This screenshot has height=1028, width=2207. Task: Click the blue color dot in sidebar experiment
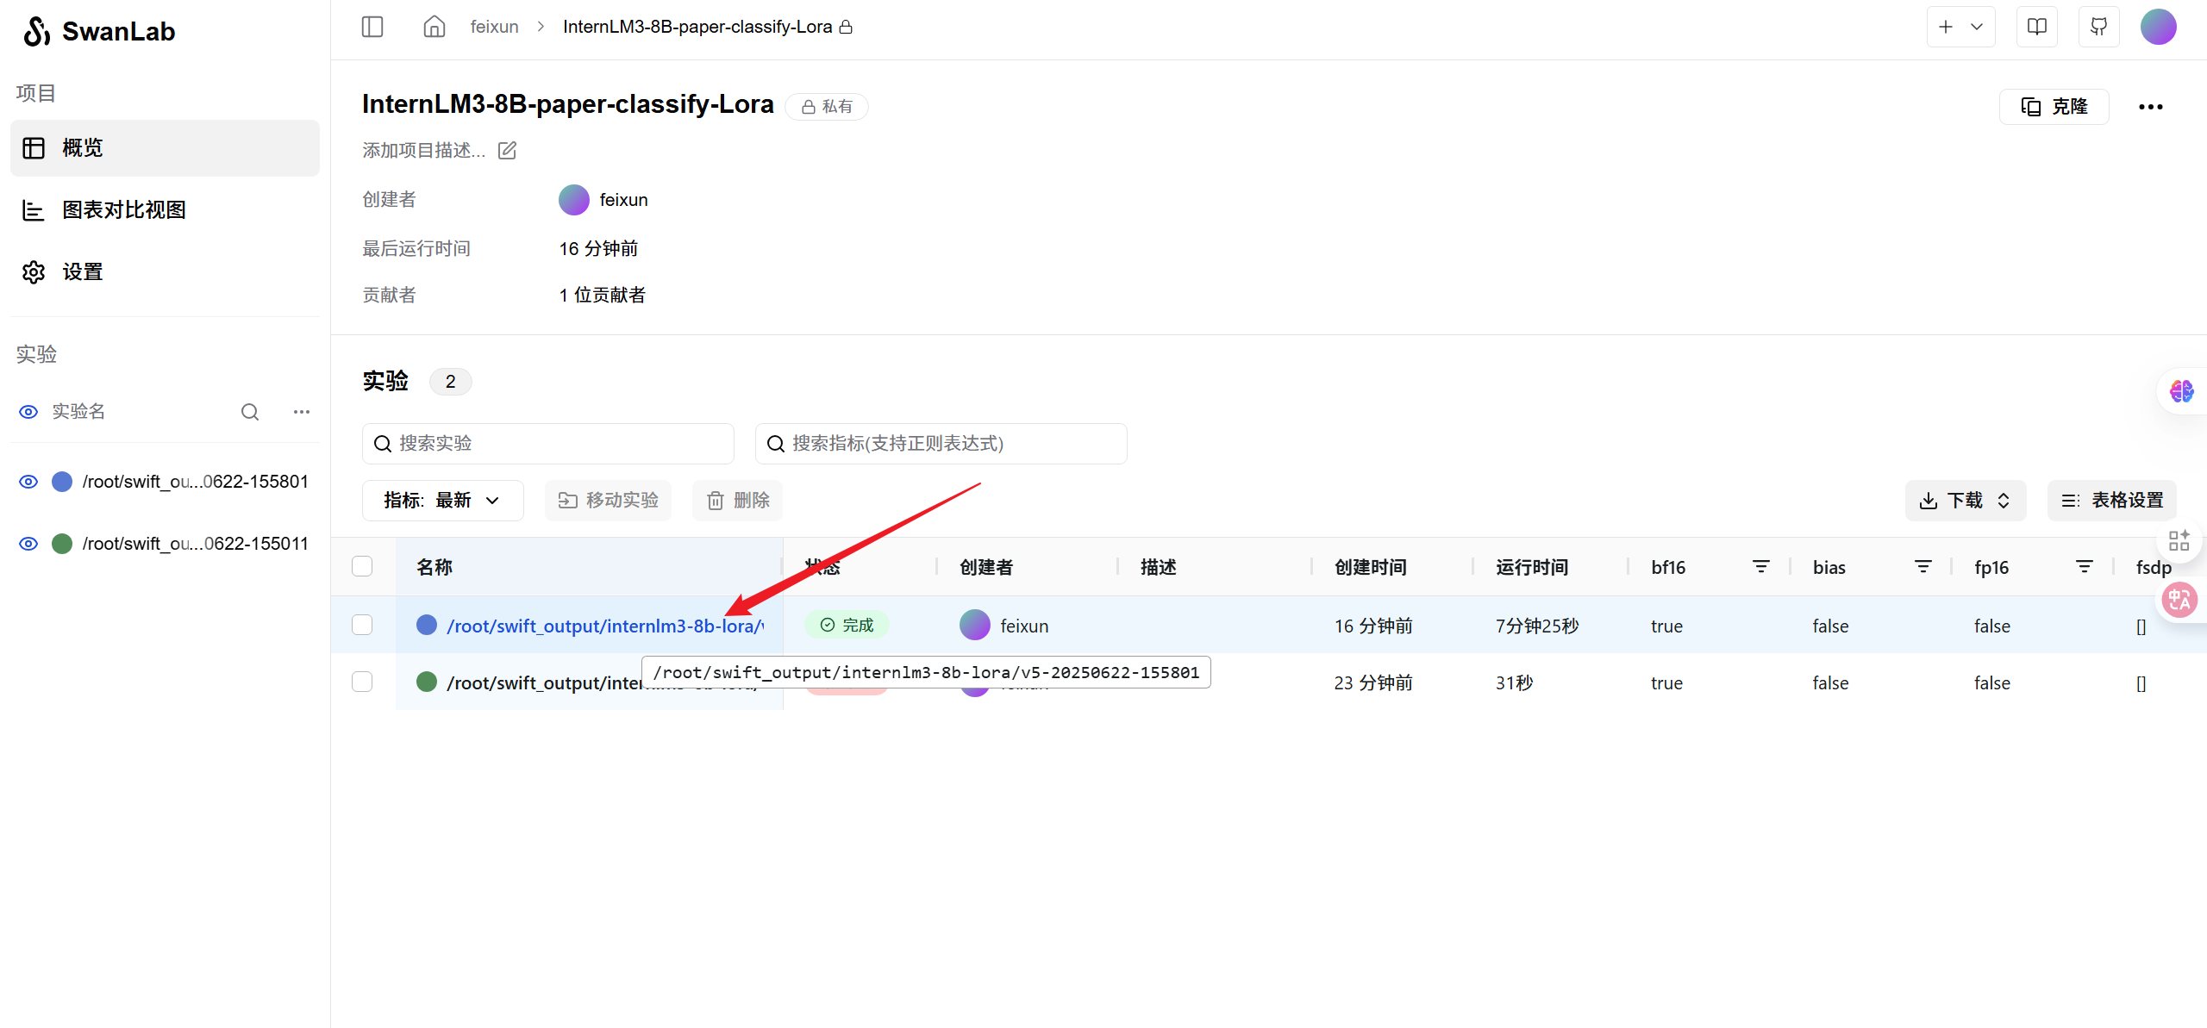pyautogui.click(x=62, y=482)
